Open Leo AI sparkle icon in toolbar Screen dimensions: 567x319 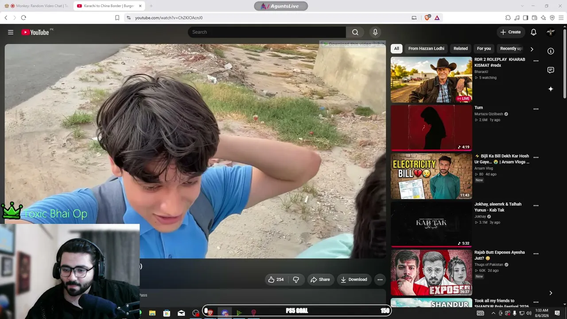click(543, 18)
